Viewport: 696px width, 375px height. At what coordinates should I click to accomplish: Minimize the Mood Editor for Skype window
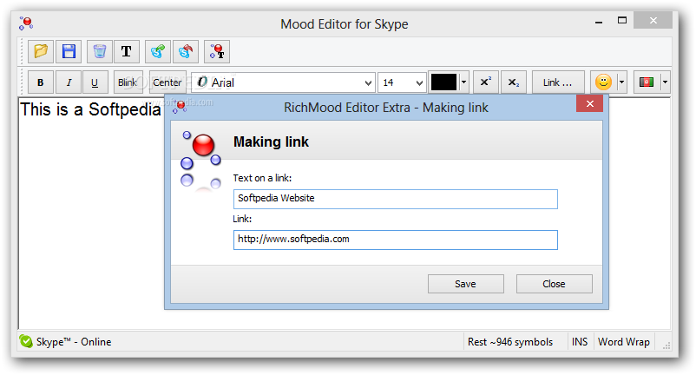point(599,21)
